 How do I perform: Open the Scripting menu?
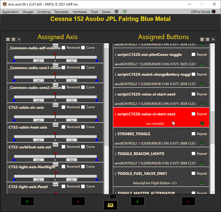(44, 12)
